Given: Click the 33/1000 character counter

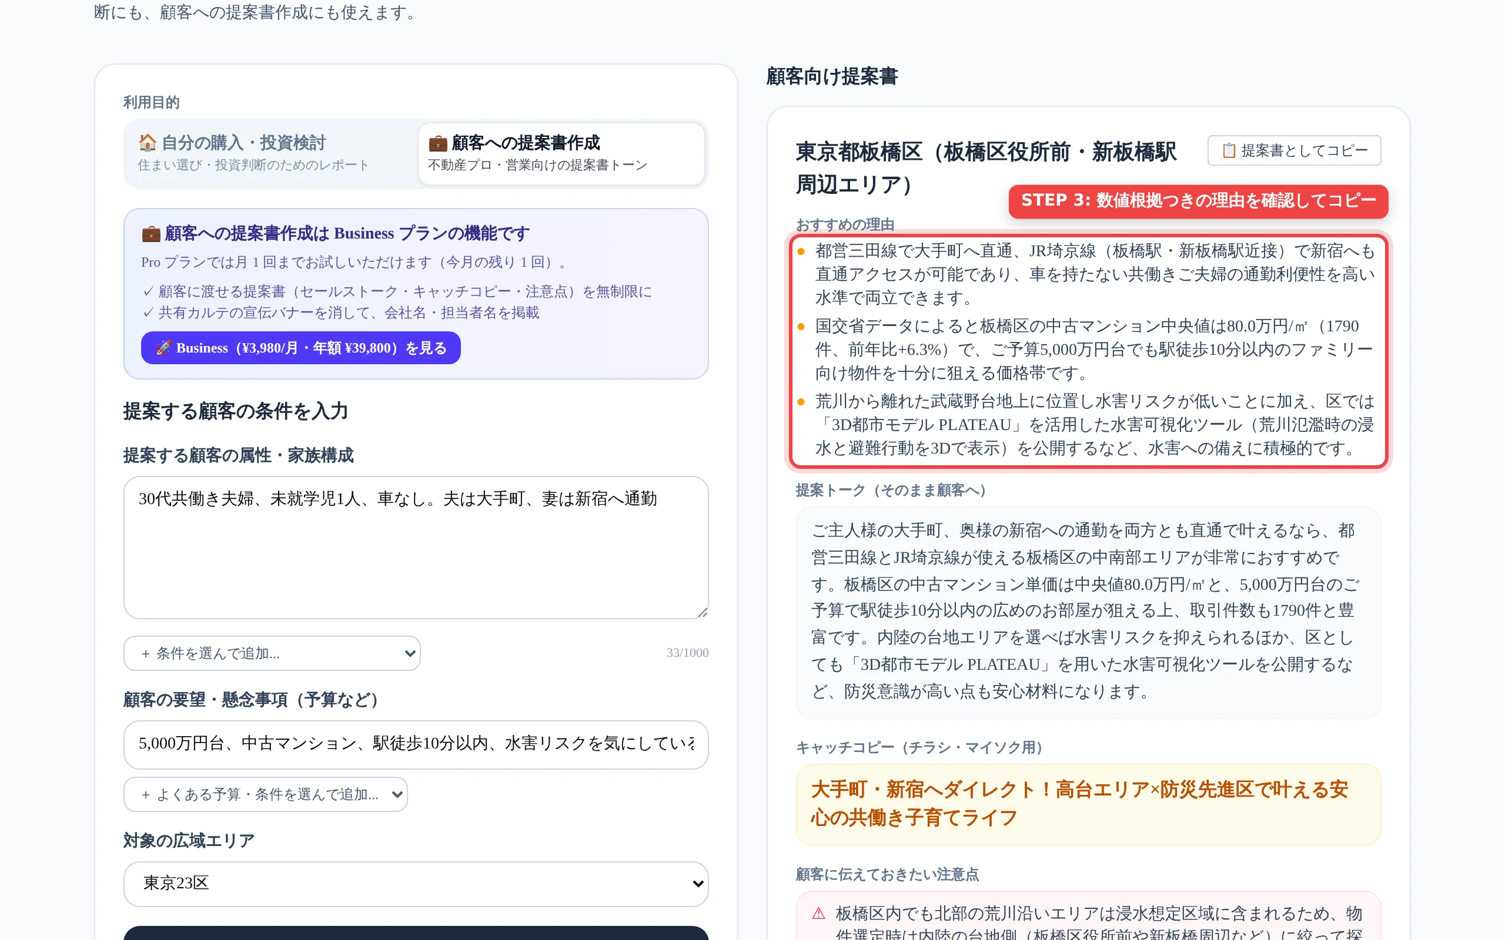Looking at the screenshot, I should click(687, 653).
